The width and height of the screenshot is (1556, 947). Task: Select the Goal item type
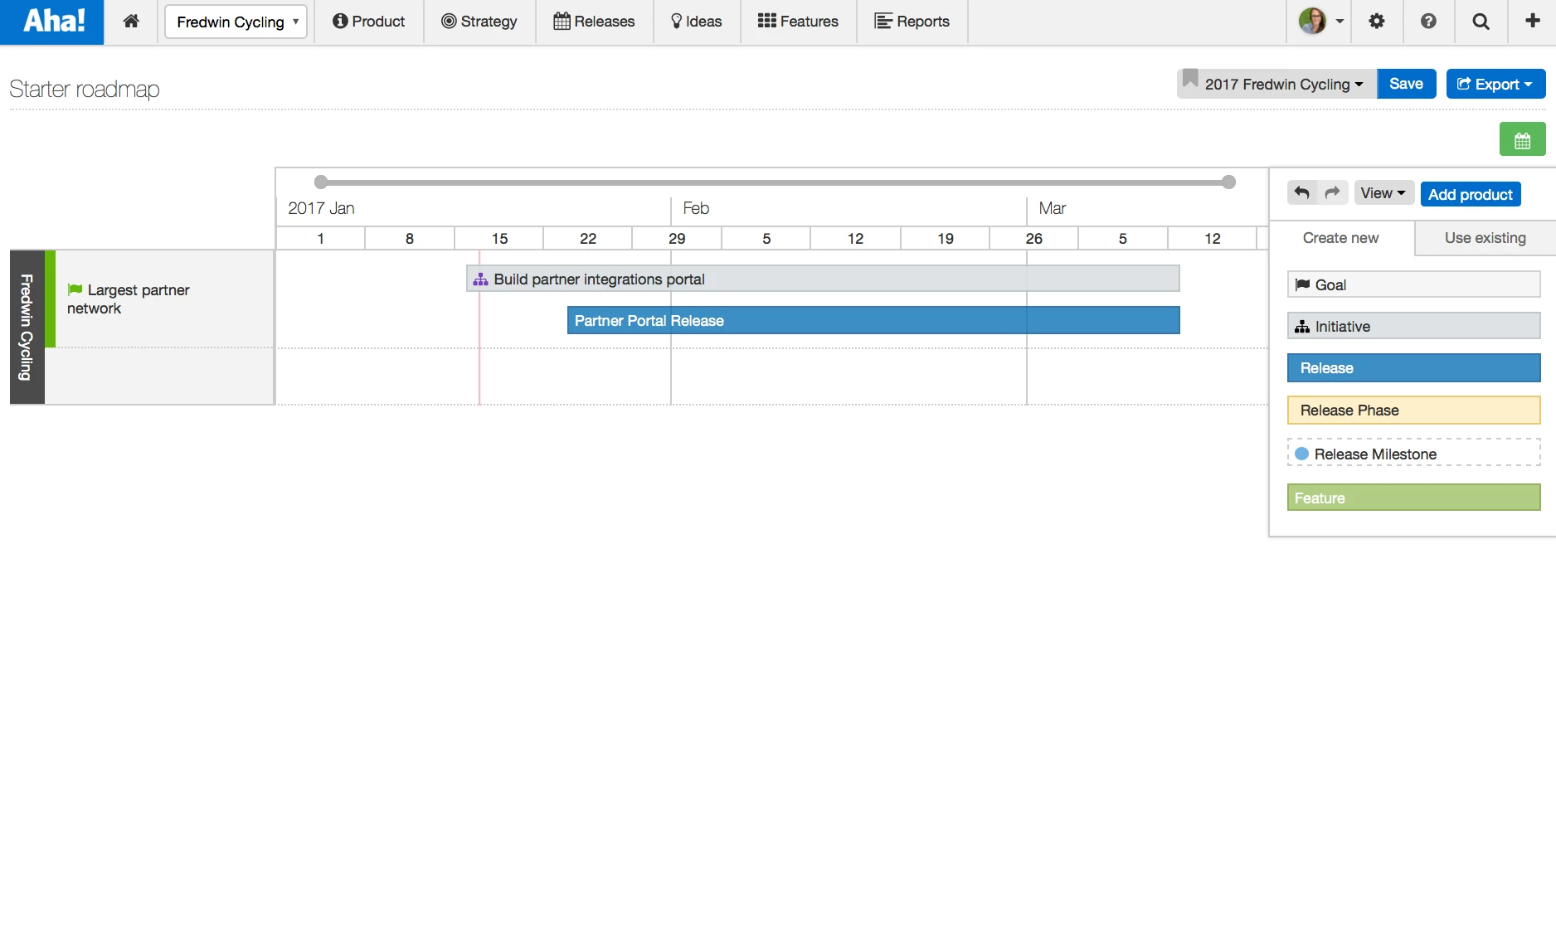[1413, 284]
